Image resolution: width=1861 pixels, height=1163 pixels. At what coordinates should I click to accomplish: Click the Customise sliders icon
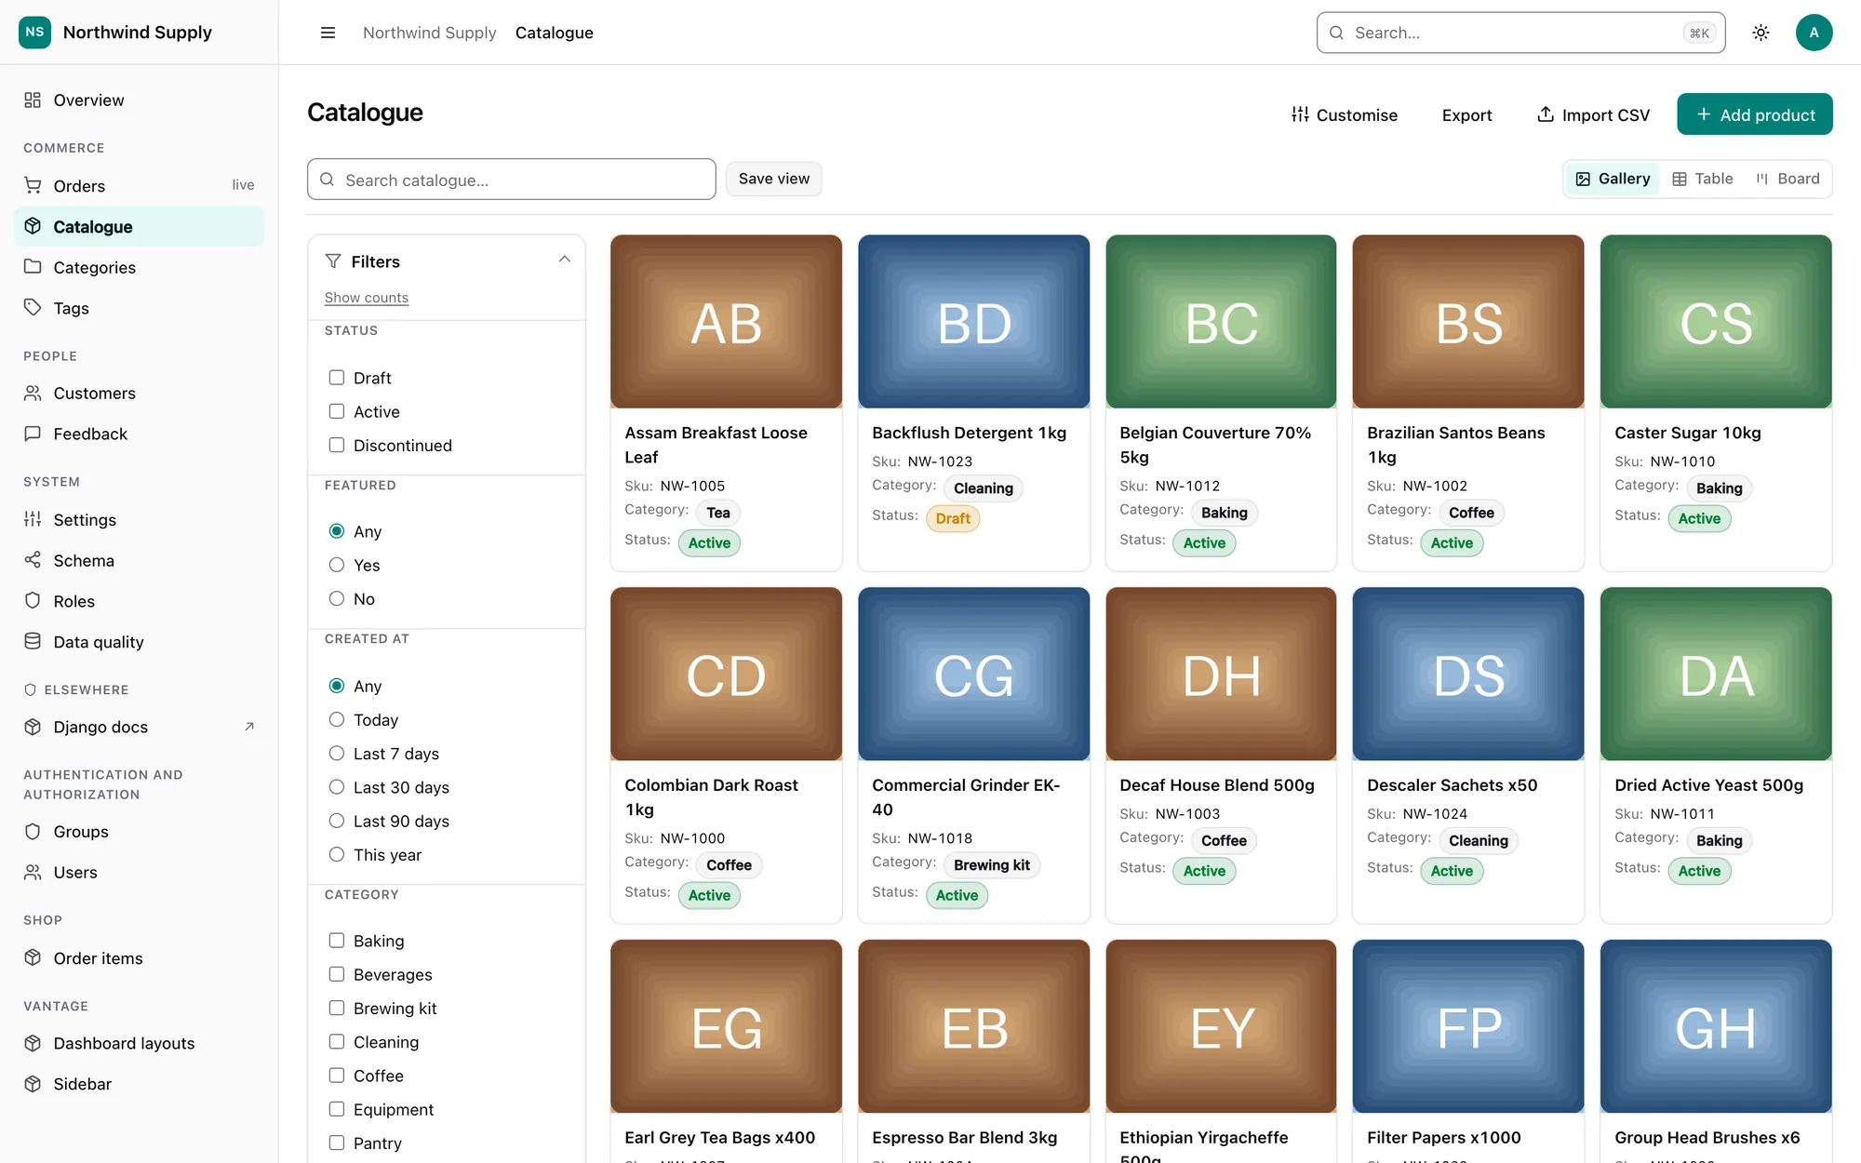pyautogui.click(x=1300, y=114)
